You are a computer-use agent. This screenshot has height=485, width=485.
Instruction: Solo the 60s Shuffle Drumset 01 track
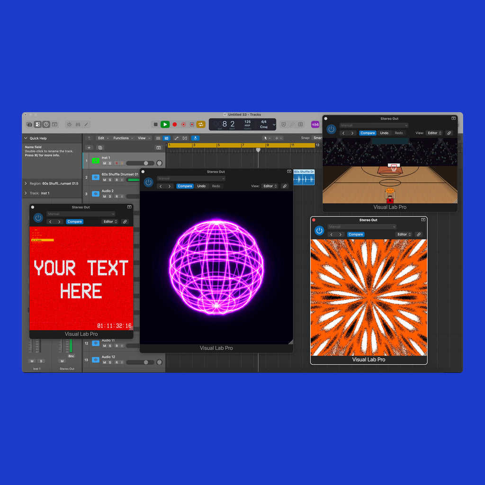pos(110,180)
